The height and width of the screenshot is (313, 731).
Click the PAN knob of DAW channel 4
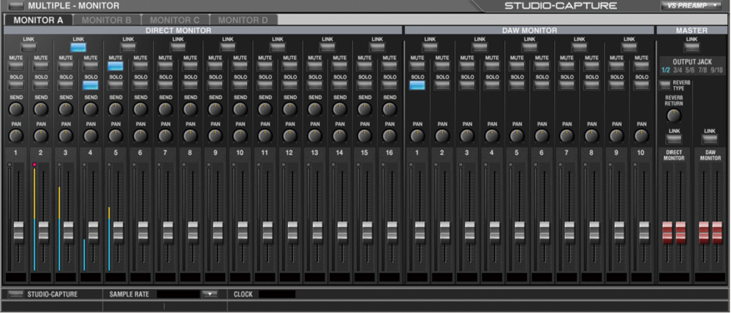[492, 136]
